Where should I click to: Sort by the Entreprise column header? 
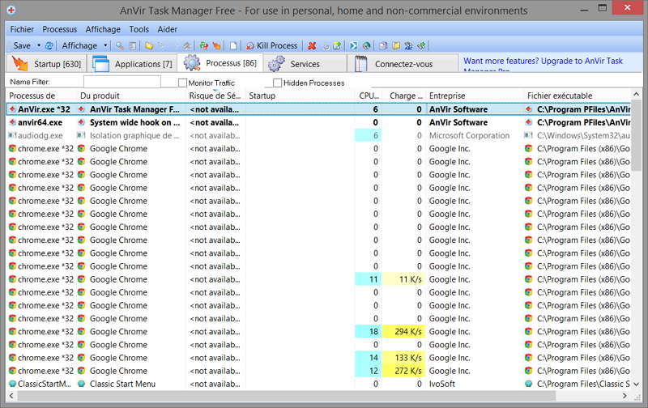475,96
